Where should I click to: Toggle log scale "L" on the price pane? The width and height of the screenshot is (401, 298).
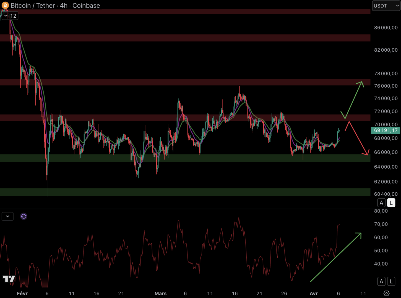click(x=391, y=203)
